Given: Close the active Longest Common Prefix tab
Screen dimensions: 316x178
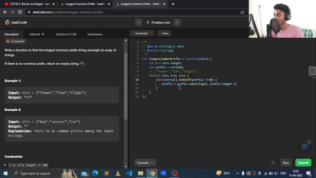Looking at the screenshot, I should (164, 4).
